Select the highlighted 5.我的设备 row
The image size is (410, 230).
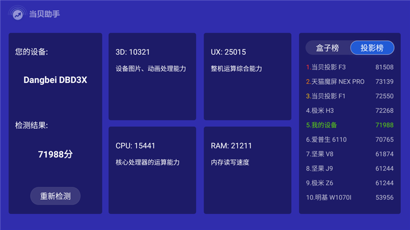tap(350, 125)
